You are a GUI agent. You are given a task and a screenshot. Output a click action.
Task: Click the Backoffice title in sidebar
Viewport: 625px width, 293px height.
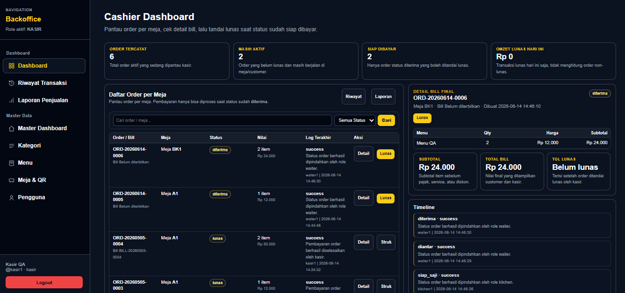point(23,19)
